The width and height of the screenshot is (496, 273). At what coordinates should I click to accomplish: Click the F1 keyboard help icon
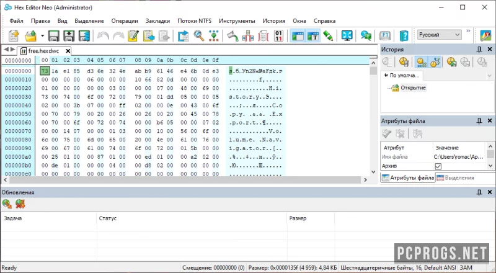click(x=385, y=35)
